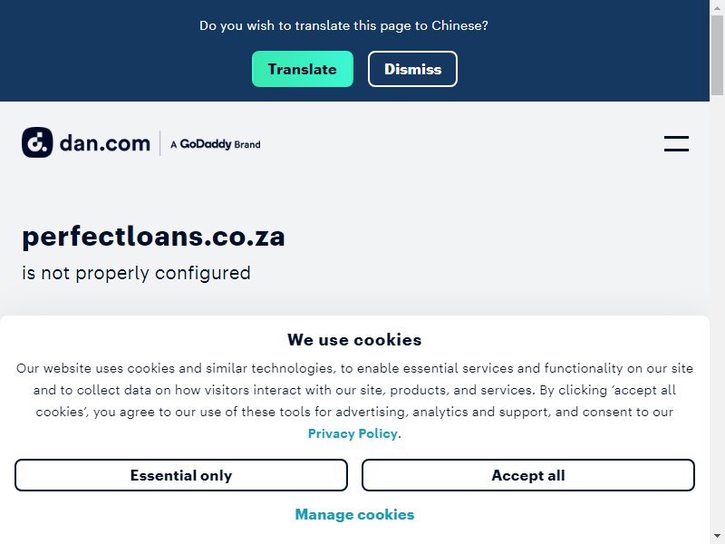Click the divider between dan.com and GoDaddy
Screen dimensions: 725x544
pos(160,143)
